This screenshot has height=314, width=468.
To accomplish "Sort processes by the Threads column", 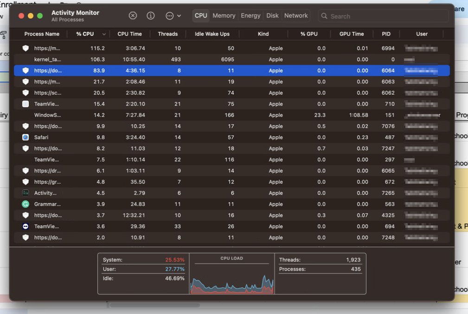I will point(167,34).
